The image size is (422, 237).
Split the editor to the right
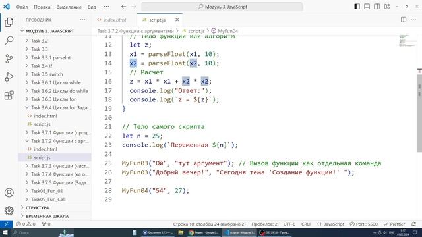[x=404, y=20]
